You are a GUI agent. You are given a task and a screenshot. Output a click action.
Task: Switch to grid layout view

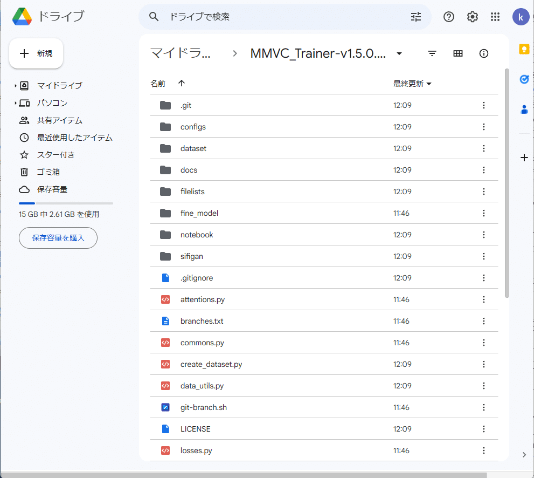click(457, 53)
